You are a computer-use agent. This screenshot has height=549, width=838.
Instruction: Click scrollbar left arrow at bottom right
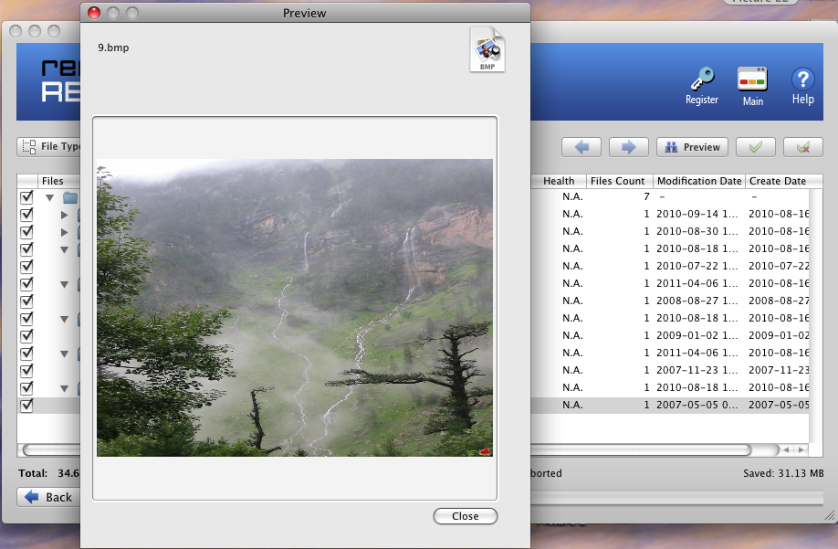click(786, 450)
